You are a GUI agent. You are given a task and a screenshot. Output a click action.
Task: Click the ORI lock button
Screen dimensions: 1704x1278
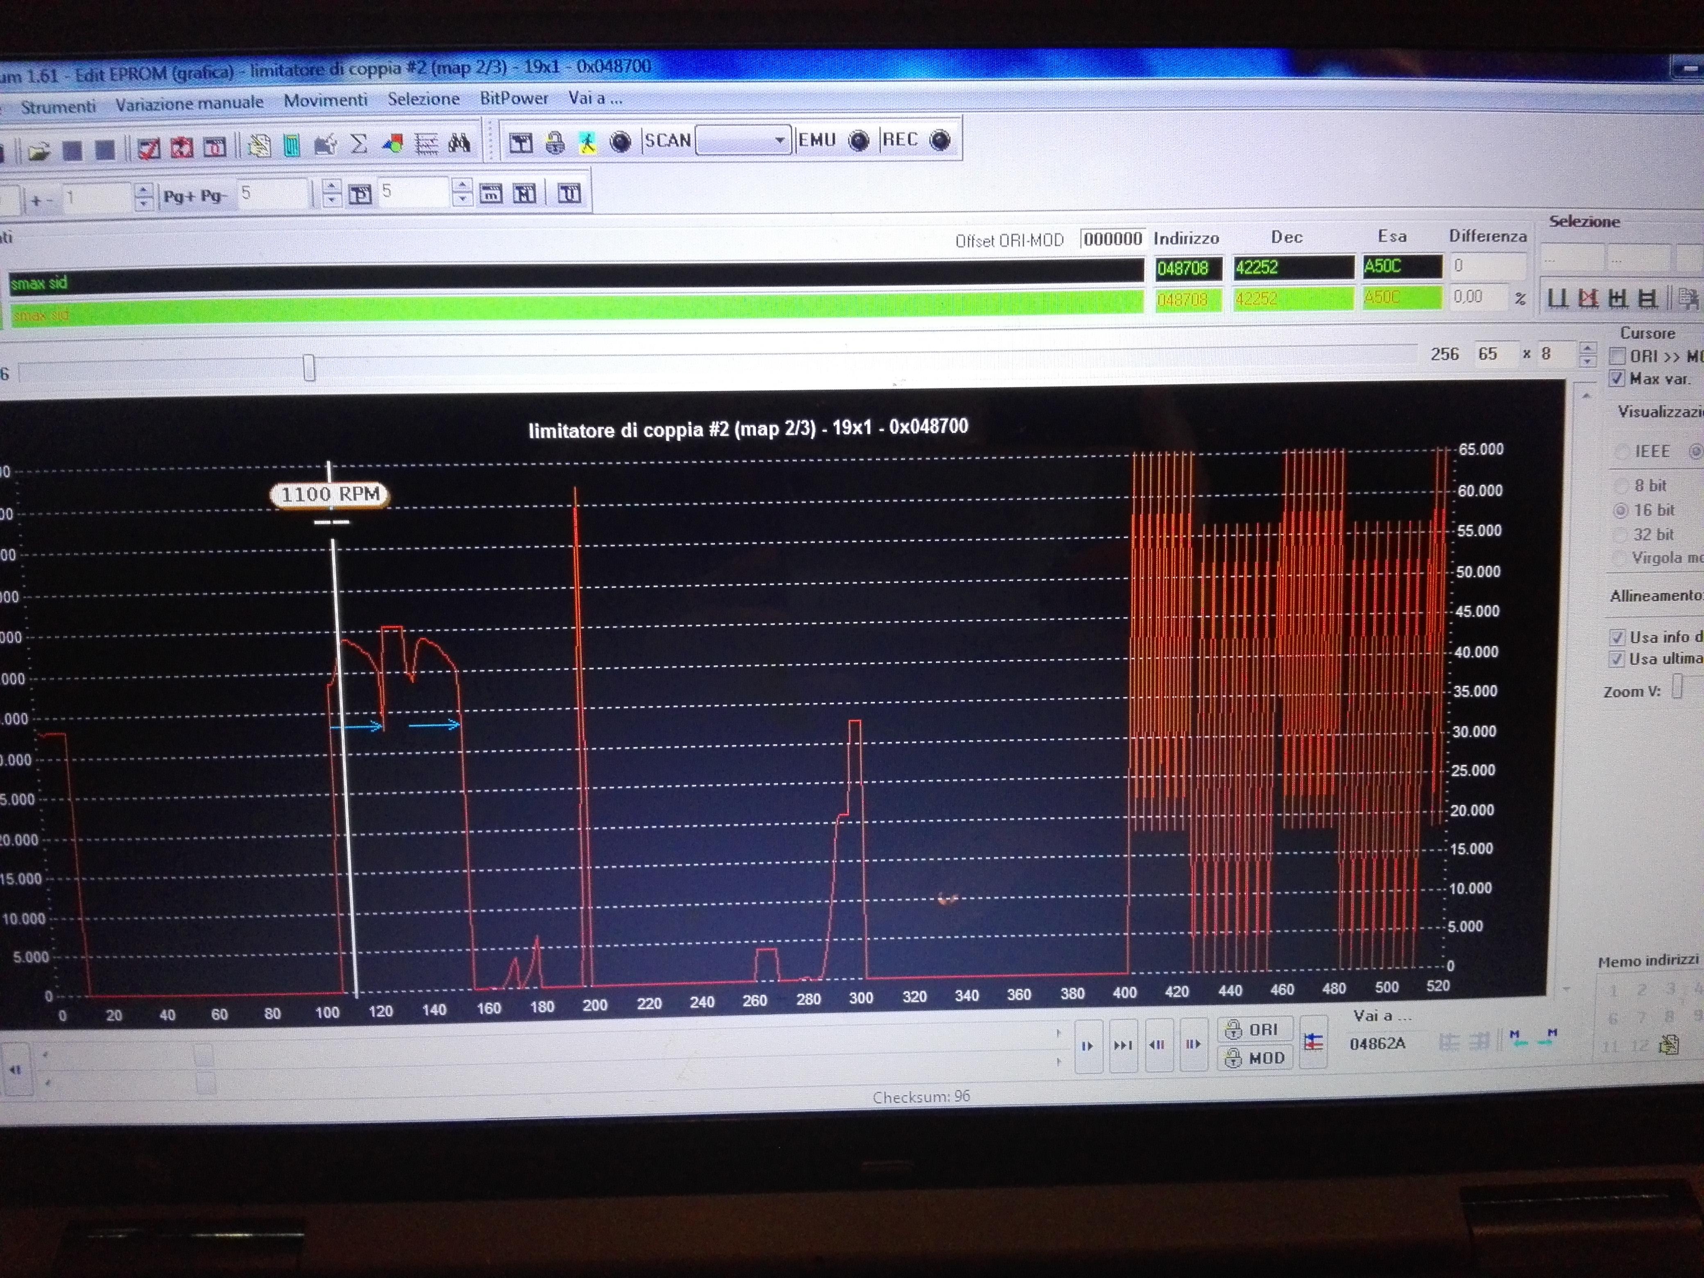tap(1255, 1030)
